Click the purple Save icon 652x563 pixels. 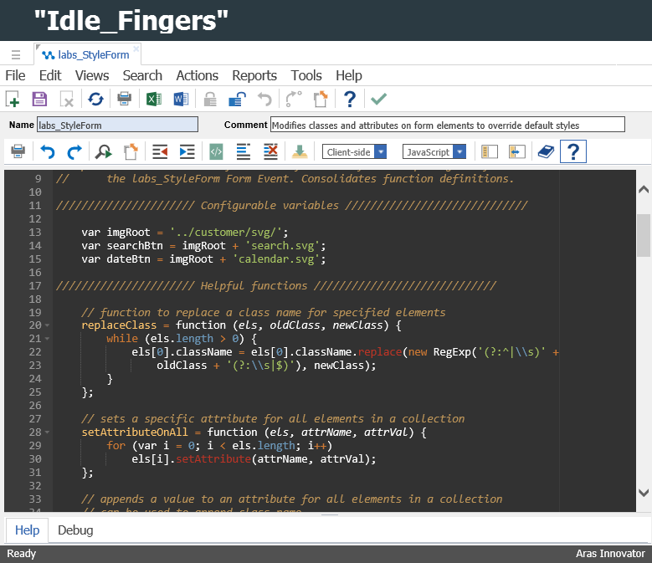(39, 100)
